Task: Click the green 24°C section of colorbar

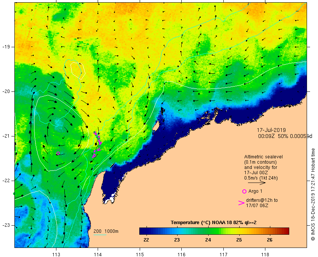Action: click(208, 231)
